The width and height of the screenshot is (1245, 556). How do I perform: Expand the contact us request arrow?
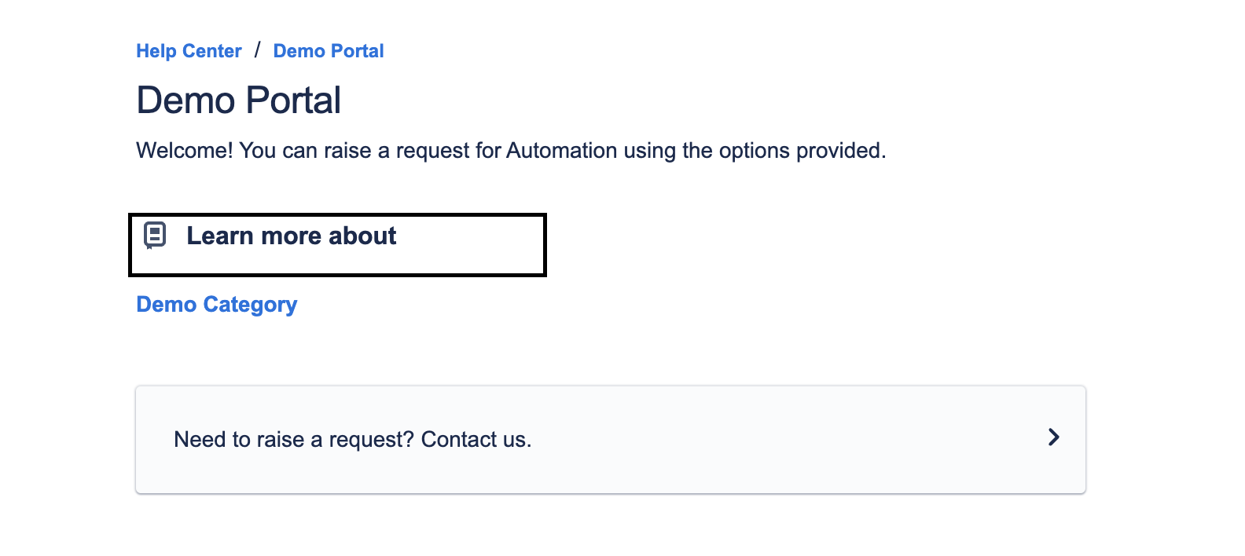click(1053, 437)
